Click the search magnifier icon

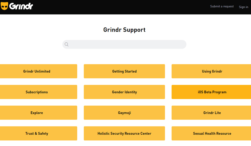pos(67,45)
